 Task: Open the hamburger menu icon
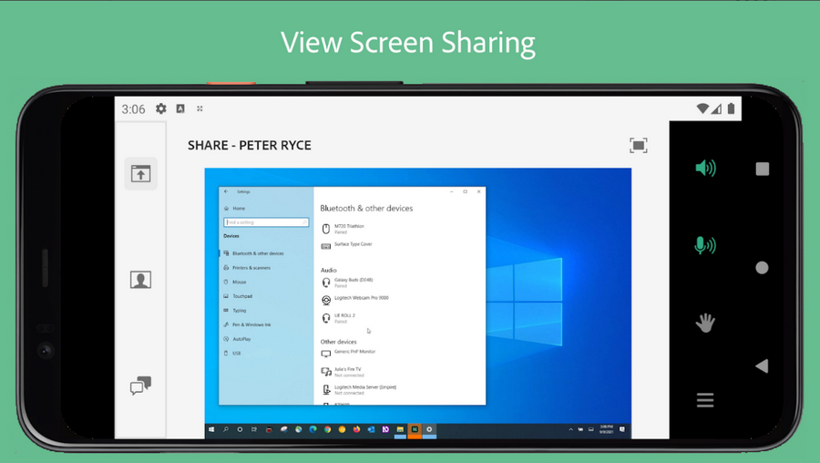[x=705, y=400]
